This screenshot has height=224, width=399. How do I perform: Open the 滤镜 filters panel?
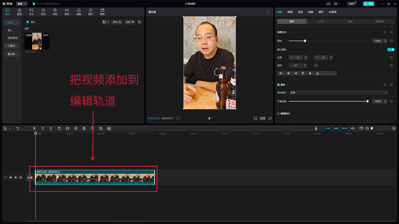79,12
